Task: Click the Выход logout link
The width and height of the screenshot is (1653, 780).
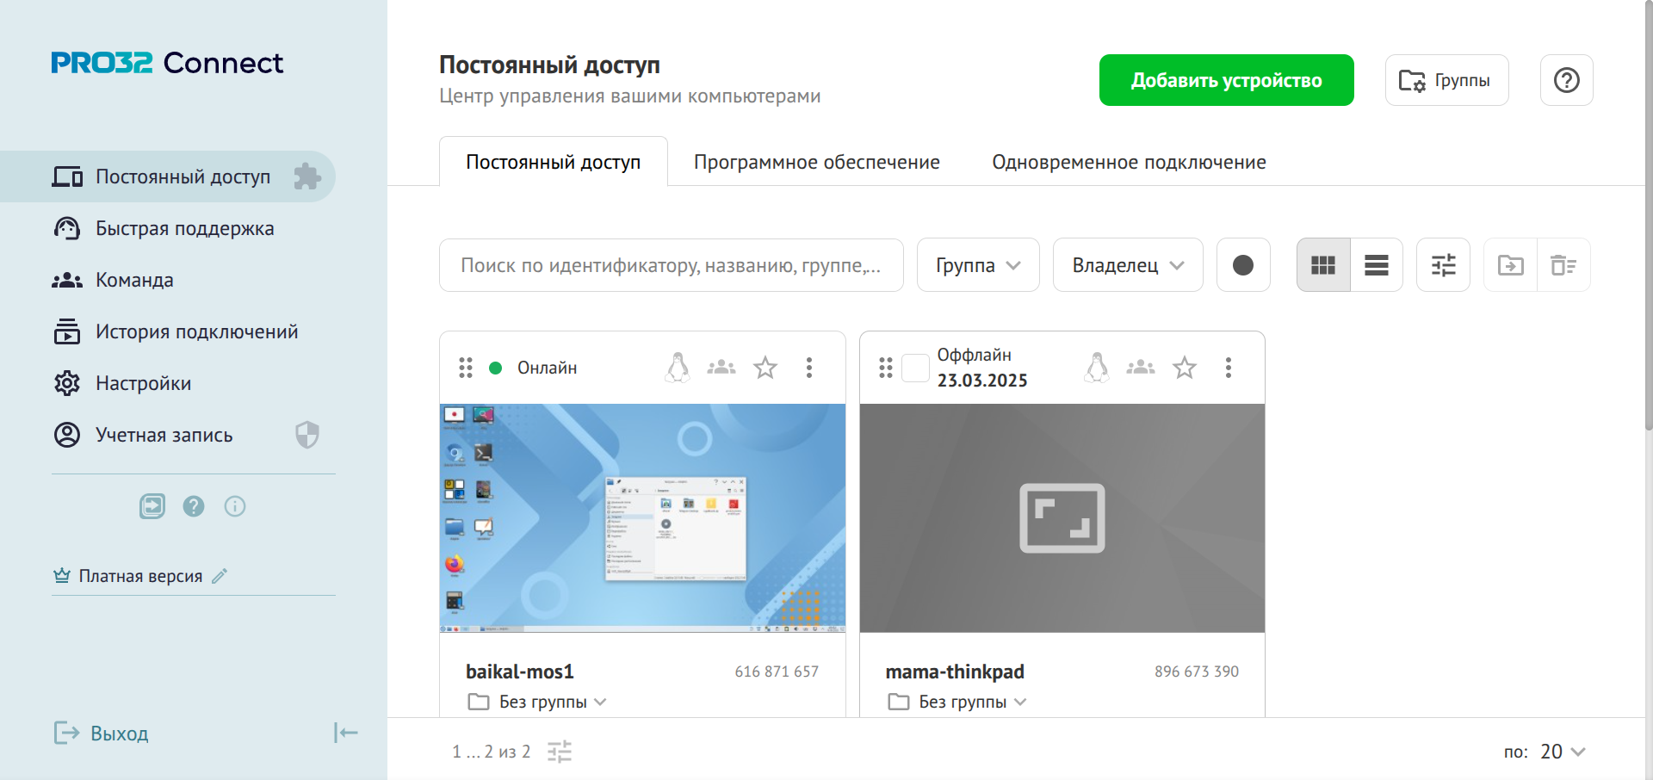Action: (x=119, y=734)
